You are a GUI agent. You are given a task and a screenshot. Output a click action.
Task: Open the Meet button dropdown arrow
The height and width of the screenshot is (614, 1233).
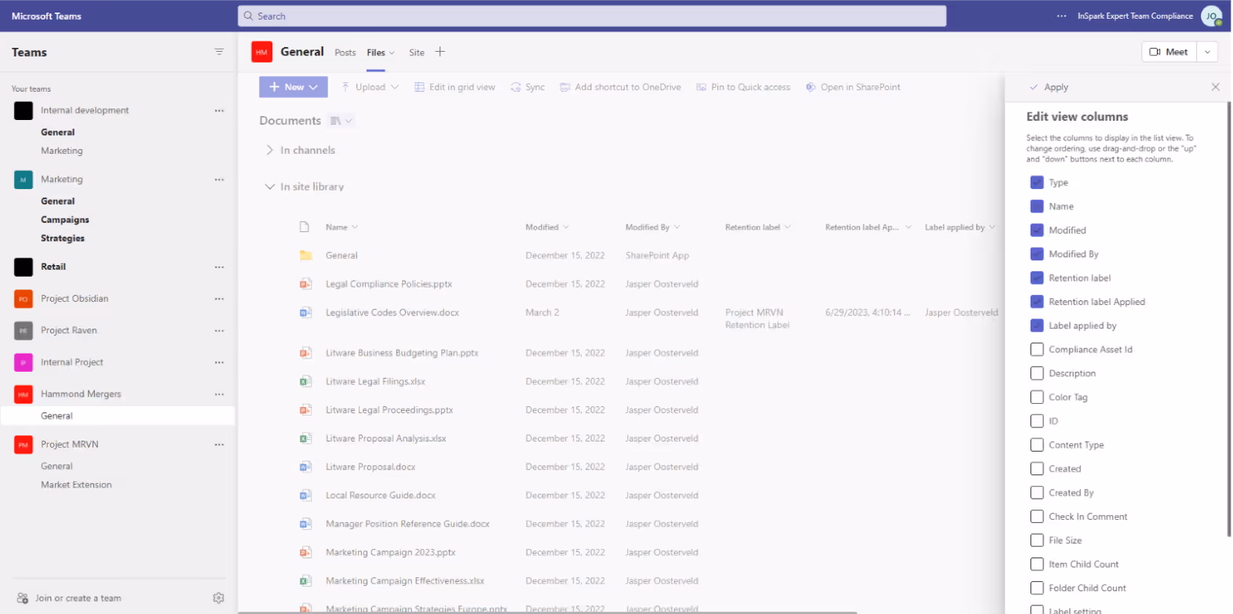pos(1207,52)
